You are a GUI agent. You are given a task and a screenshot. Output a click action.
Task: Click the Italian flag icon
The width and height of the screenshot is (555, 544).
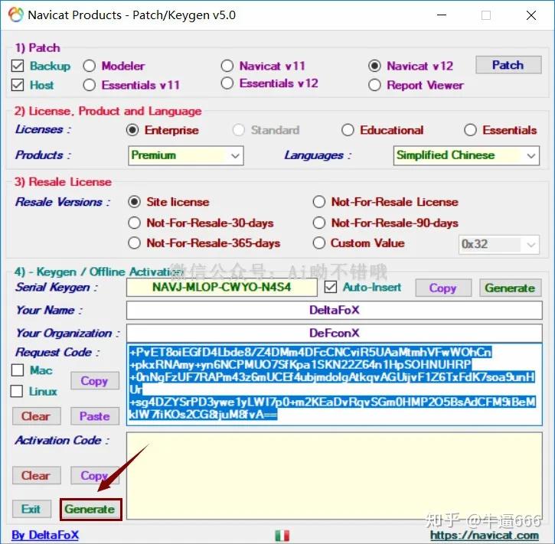[x=282, y=535]
